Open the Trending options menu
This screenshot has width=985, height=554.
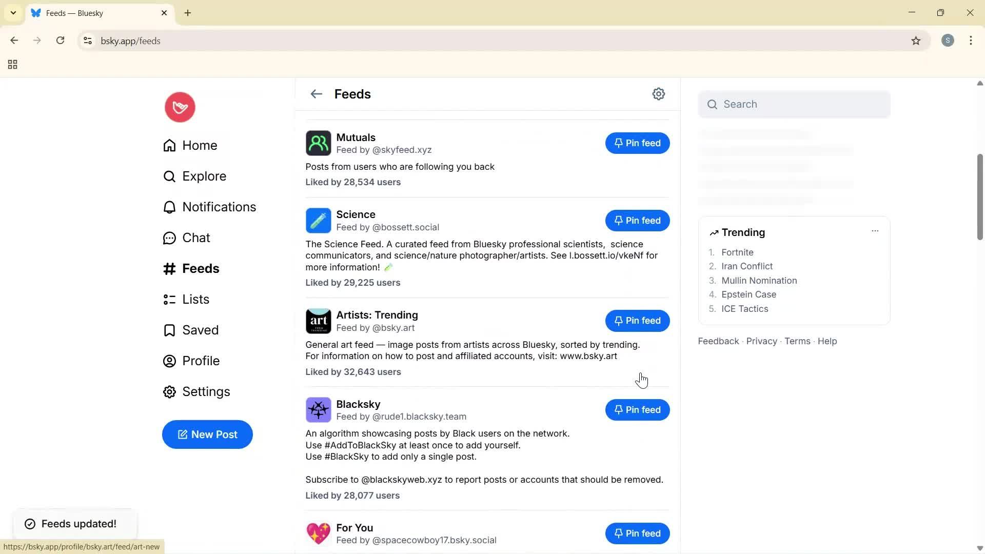pyautogui.click(x=875, y=231)
